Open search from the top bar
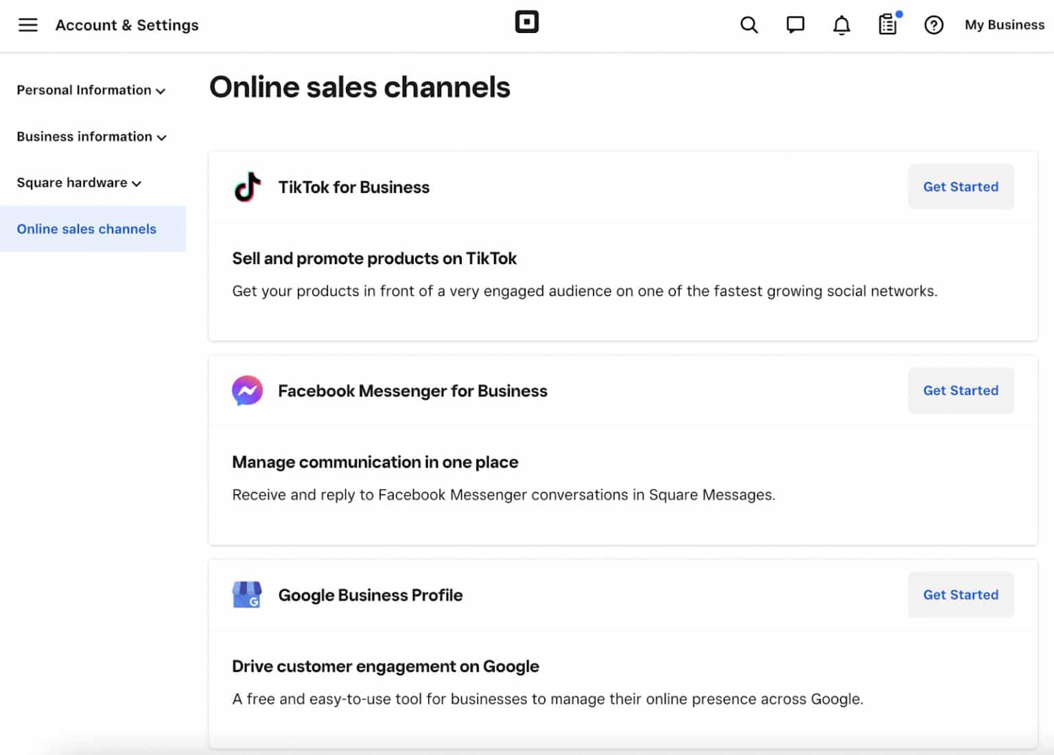Screen dimensions: 1054x755 pyautogui.click(x=749, y=25)
